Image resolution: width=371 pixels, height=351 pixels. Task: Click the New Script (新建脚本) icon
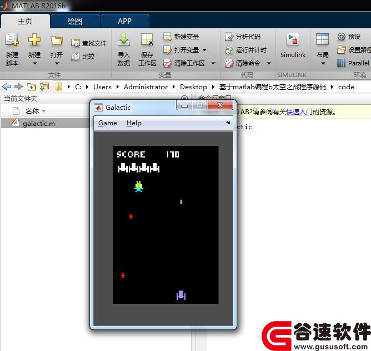tap(12, 40)
